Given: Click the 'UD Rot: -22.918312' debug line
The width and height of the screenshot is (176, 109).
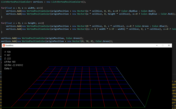Looking at the screenshot, I should (14, 65).
